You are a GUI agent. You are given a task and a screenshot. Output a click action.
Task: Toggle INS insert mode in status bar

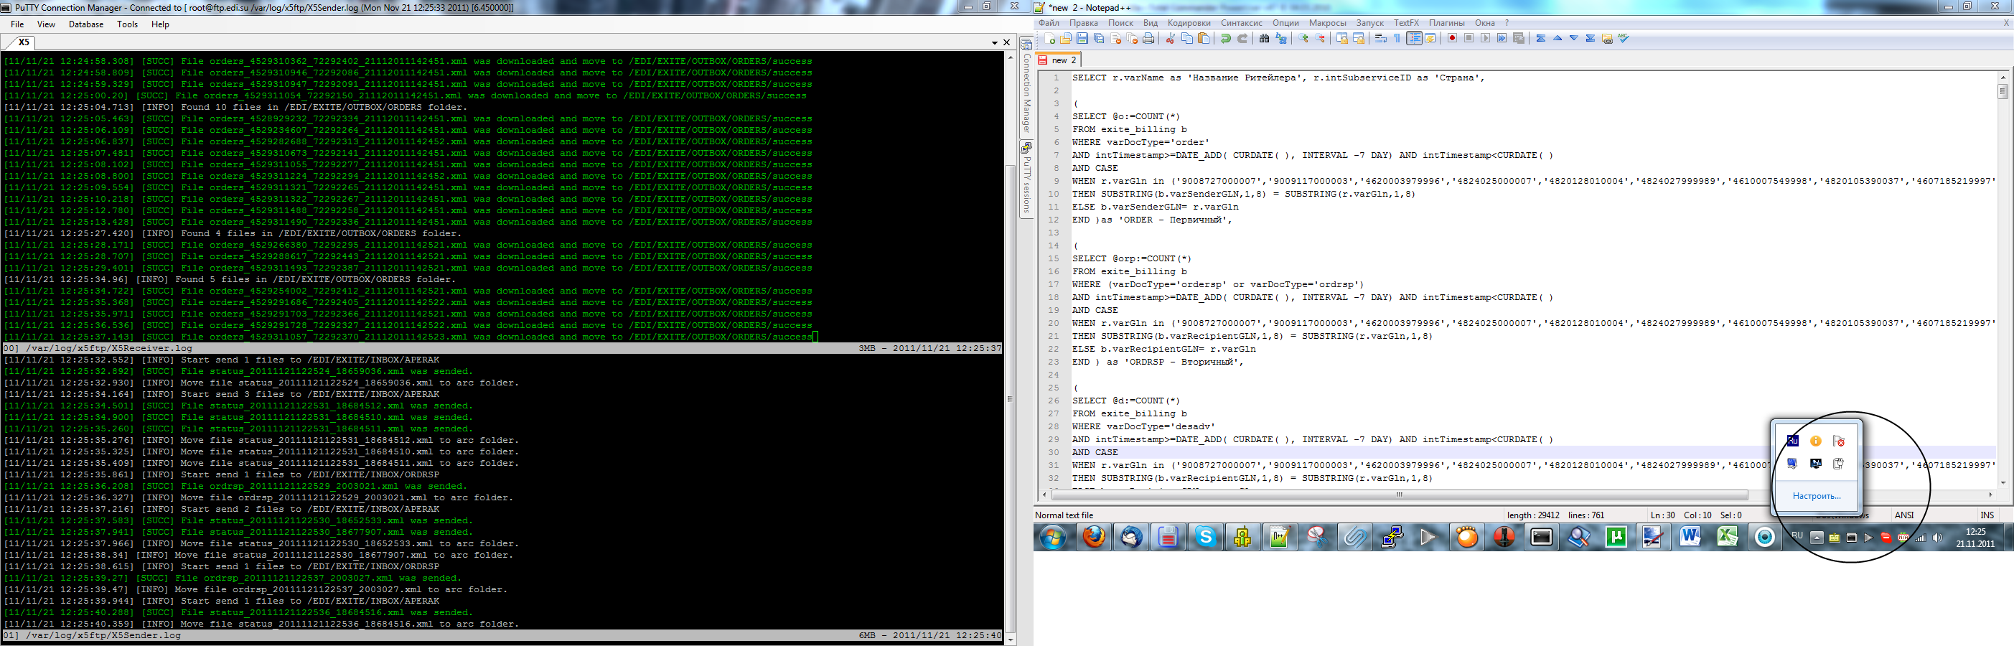(x=1987, y=515)
